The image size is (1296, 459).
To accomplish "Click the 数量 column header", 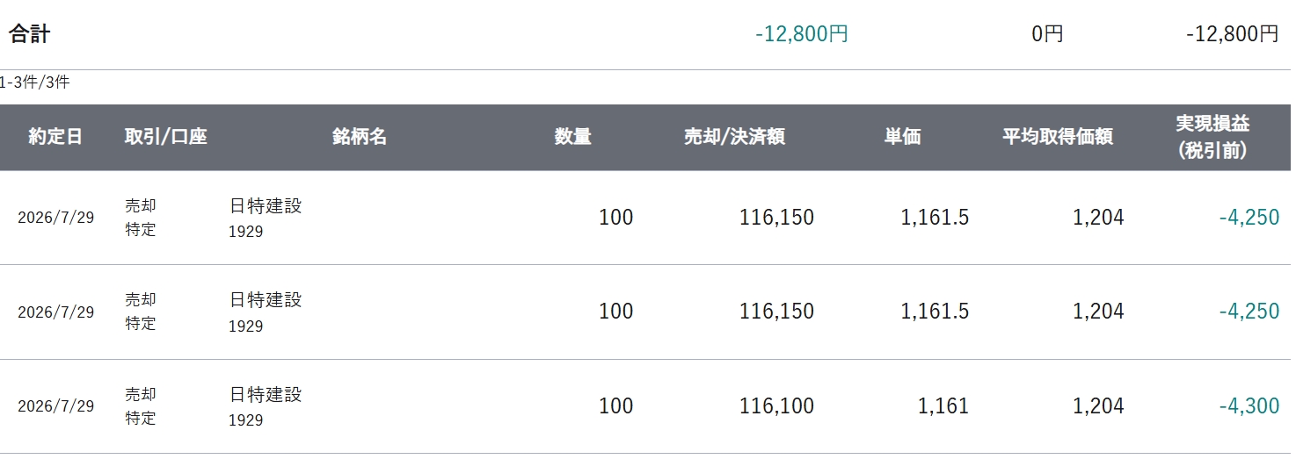I will click(x=572, y=137).
